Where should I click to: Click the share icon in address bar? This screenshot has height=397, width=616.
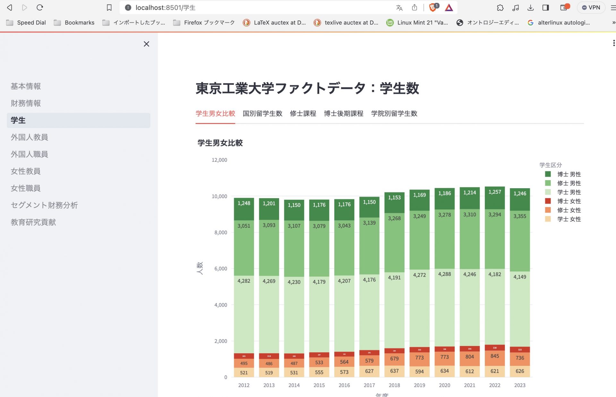415,7
